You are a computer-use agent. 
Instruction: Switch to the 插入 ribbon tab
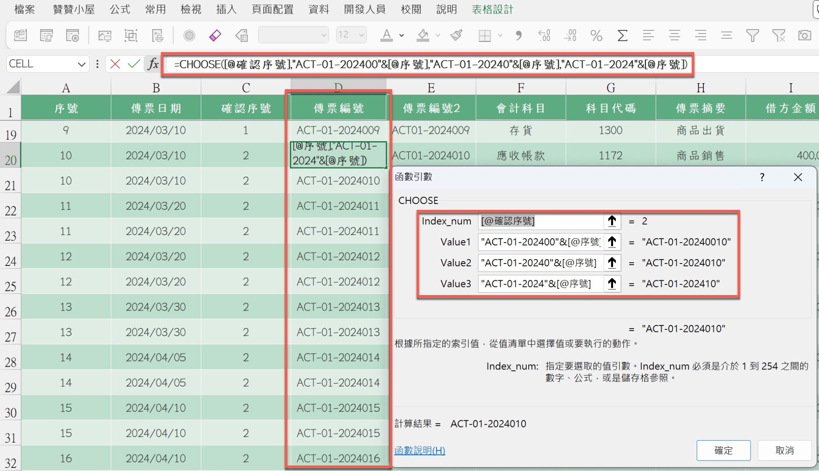click(226, 9)
